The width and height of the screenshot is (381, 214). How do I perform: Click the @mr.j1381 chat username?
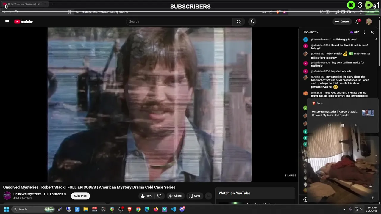pyautogui.click(x=317, y=93)
